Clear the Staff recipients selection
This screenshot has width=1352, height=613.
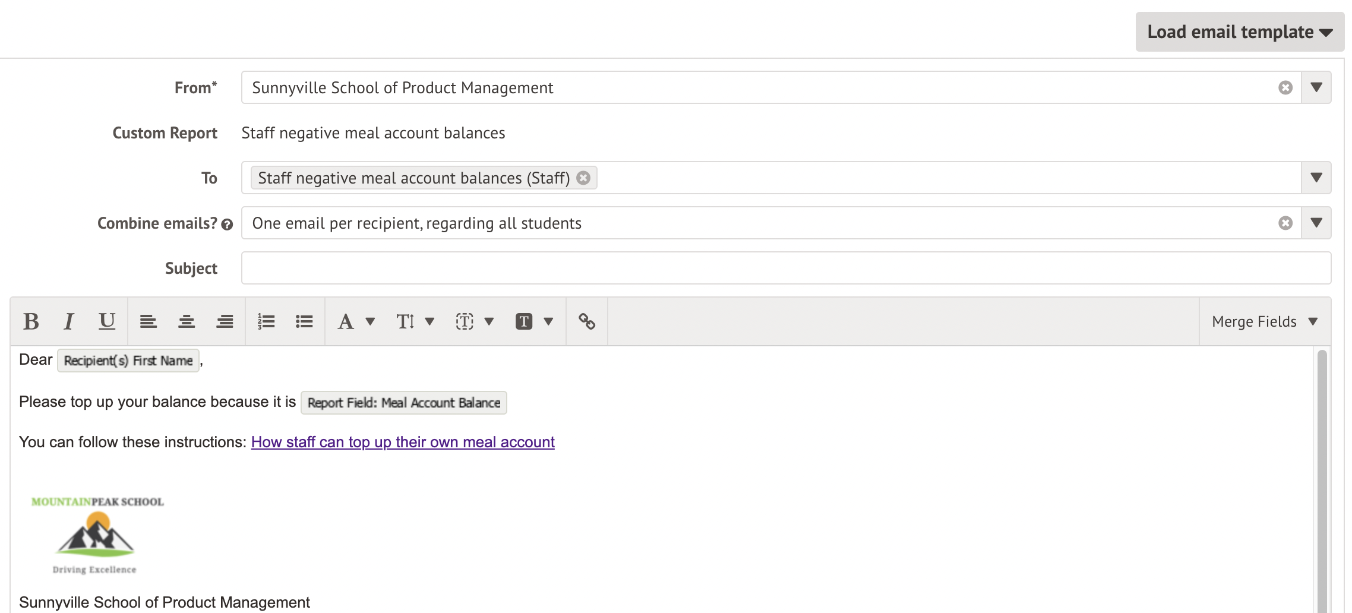coord(583,178)
